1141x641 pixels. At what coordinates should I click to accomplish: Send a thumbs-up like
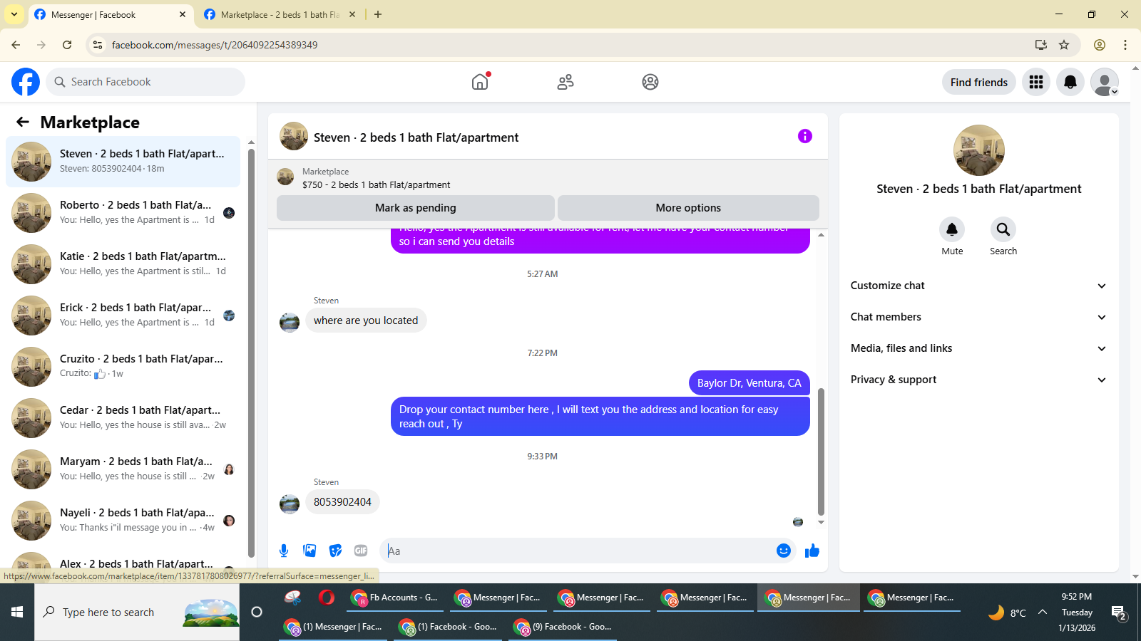click(x=812, y=551)
